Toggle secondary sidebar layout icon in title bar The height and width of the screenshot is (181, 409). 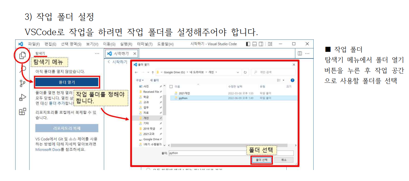pyautogui.click(x=261, y=44)
